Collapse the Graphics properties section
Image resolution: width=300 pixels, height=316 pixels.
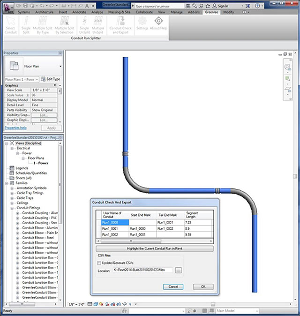(54, 85)
